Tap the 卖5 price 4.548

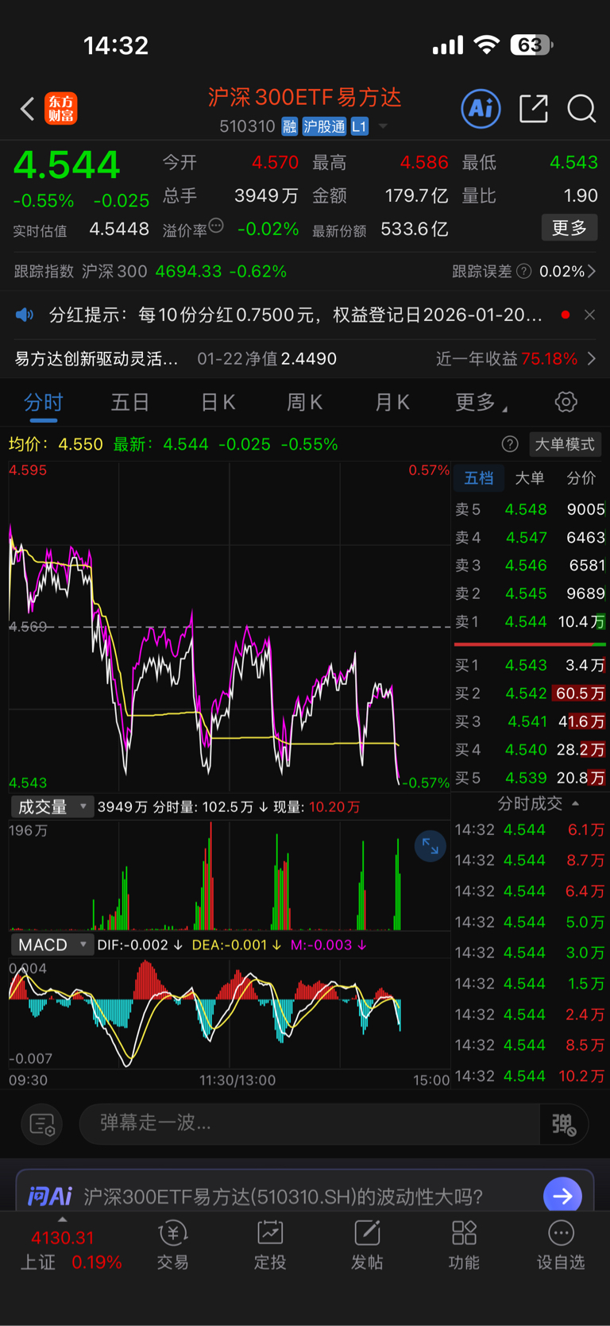coord(526,509)
